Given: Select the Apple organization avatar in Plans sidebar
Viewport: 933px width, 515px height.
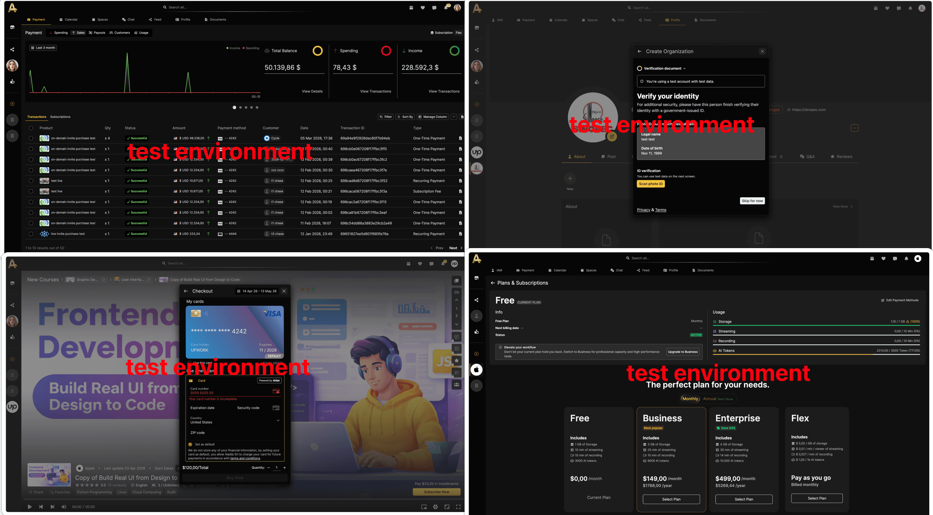Looking at the screenshot, I should (x=477, y=370).
